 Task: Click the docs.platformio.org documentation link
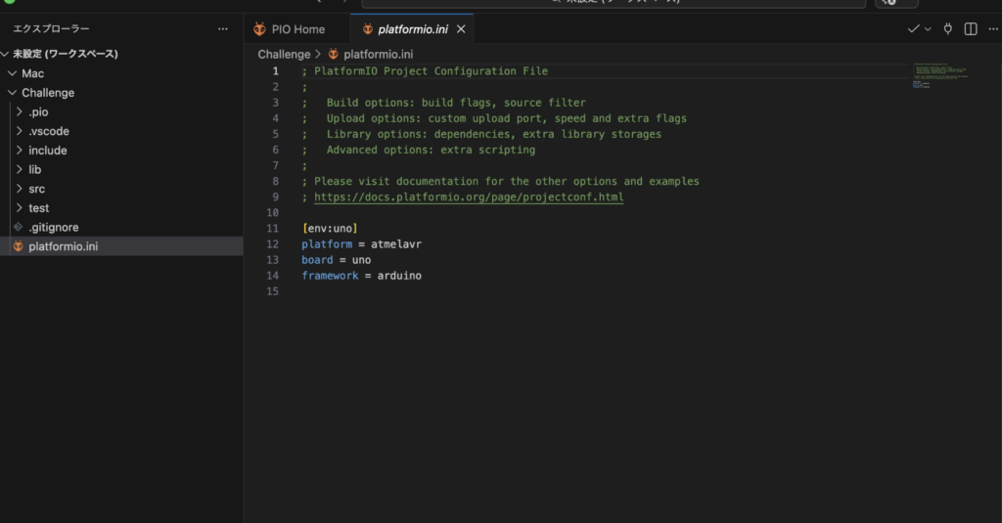tap(468, 196)
